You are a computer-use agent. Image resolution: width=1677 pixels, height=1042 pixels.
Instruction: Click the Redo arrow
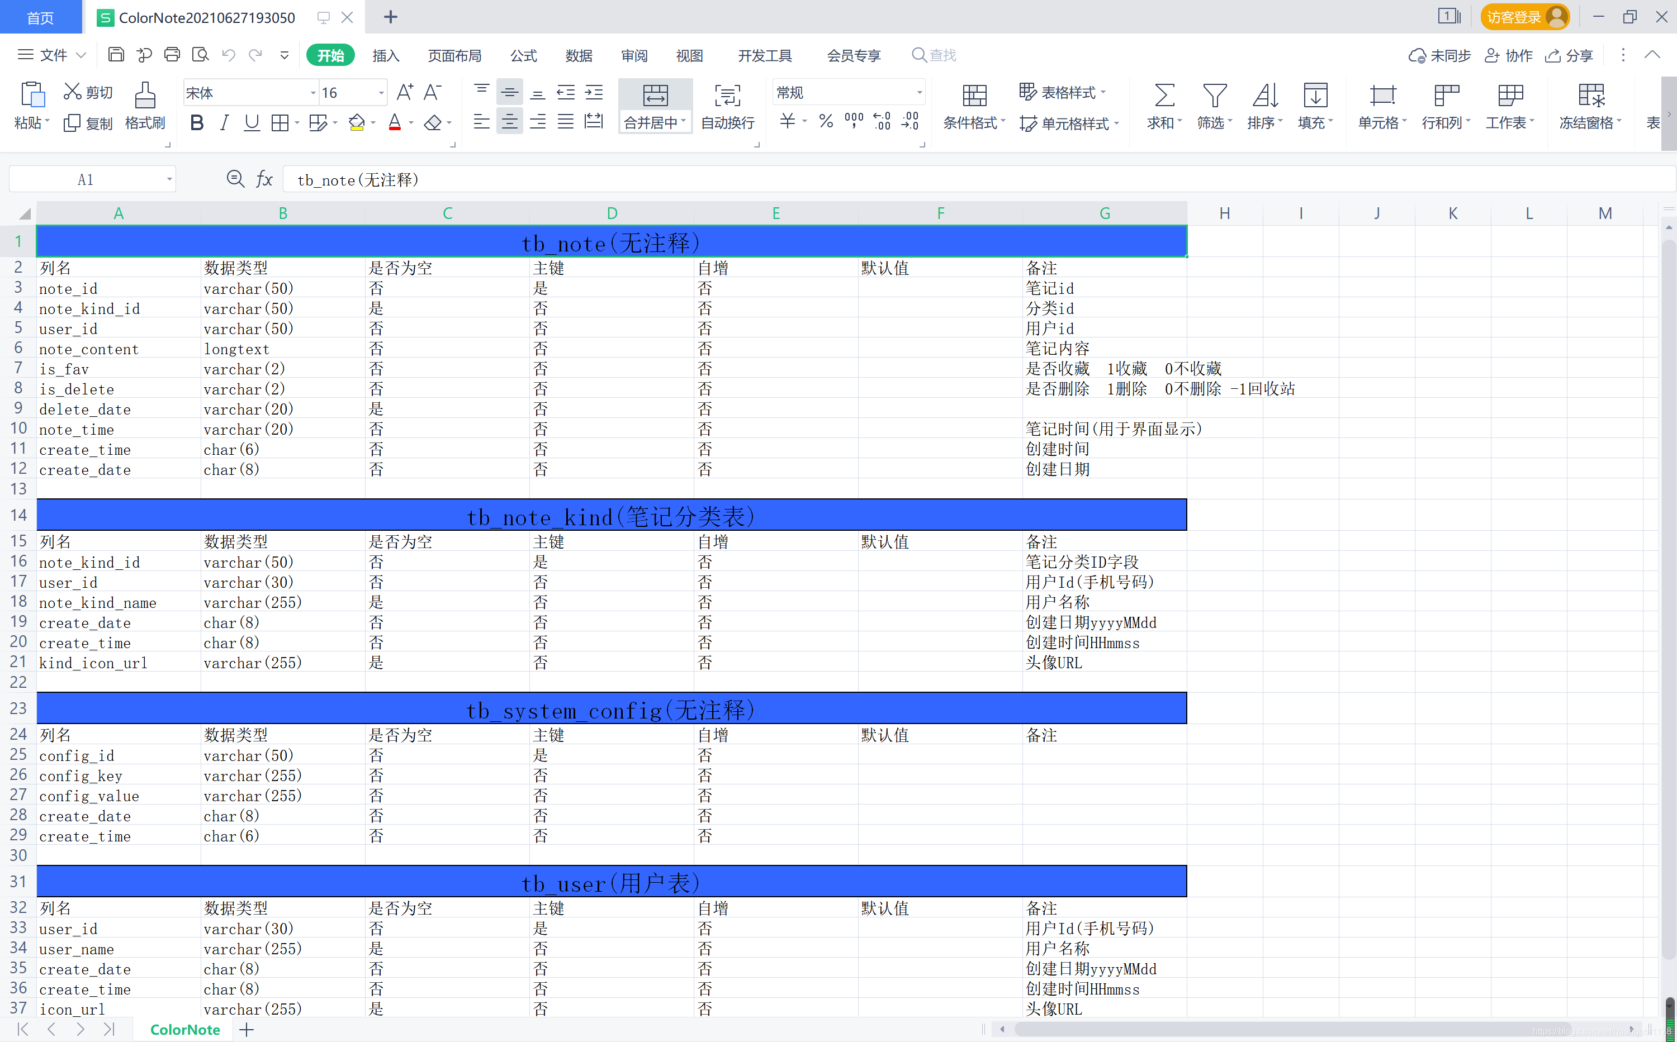(256, 54)
